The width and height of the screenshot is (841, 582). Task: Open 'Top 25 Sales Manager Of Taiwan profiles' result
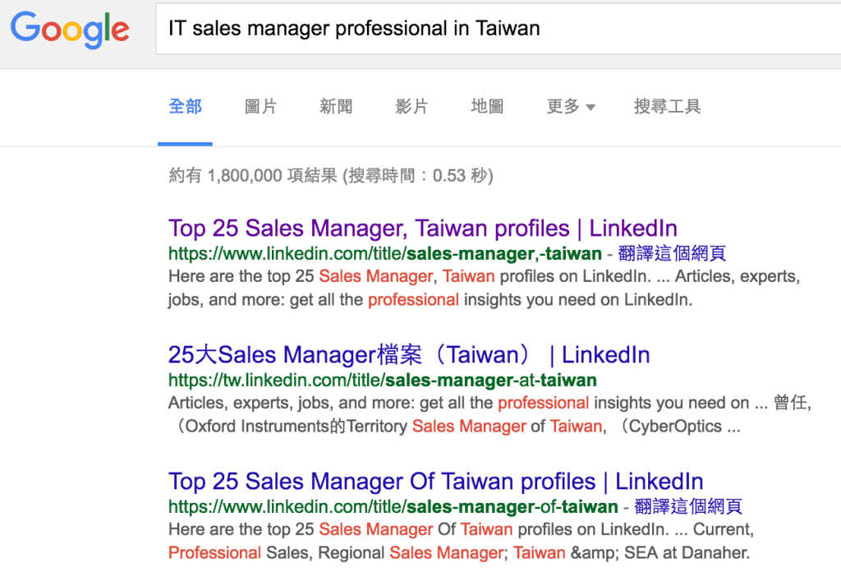[x=435, y=481]
